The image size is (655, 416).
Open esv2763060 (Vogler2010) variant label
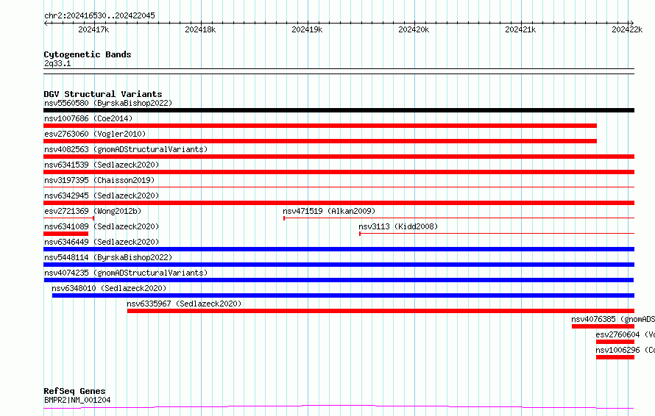95,134
